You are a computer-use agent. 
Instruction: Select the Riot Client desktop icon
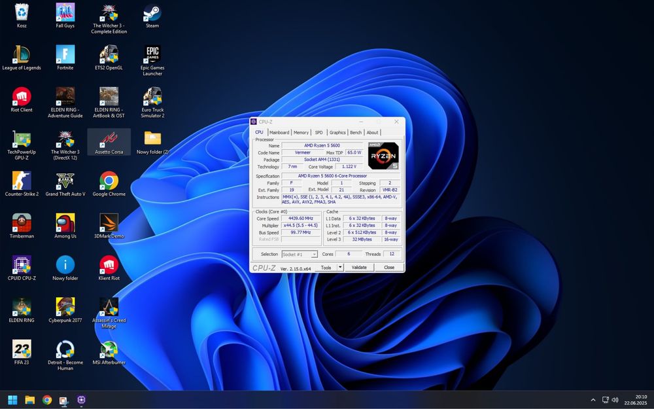tap(22, 99)
